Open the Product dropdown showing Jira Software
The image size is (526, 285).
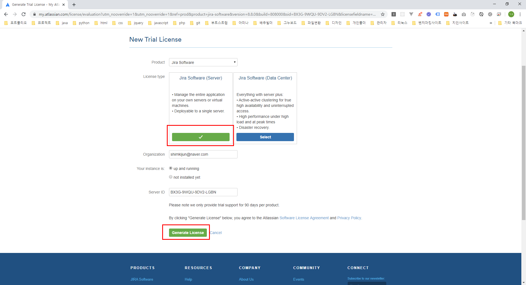coord(203,62)
